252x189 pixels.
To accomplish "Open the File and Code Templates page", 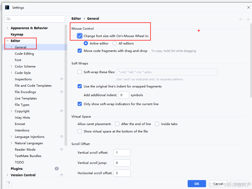I will point(33,85).
